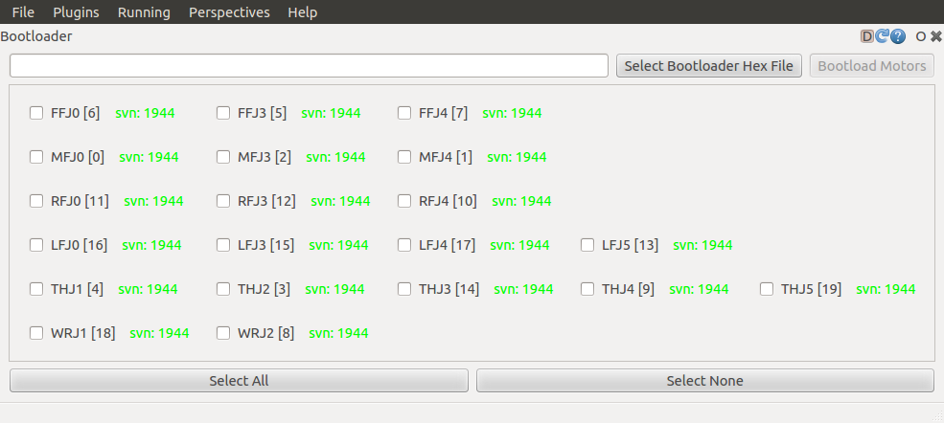This screenshot has width=944, height=423.
Task: Open the Running menu
Action: click(x=144, y=12)
